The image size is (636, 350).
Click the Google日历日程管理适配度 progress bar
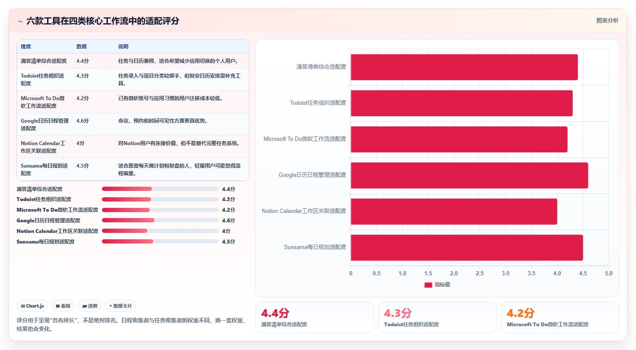click(160, 220)
